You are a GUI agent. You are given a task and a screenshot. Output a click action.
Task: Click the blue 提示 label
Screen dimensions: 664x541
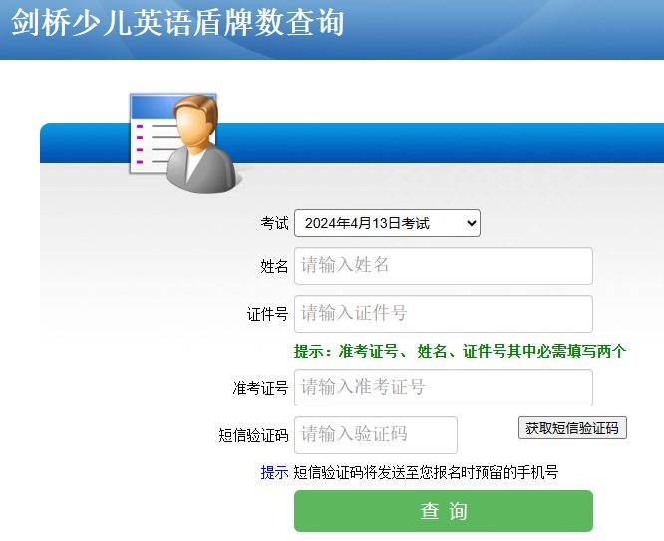pyautogui.click(x=274, y=472)
